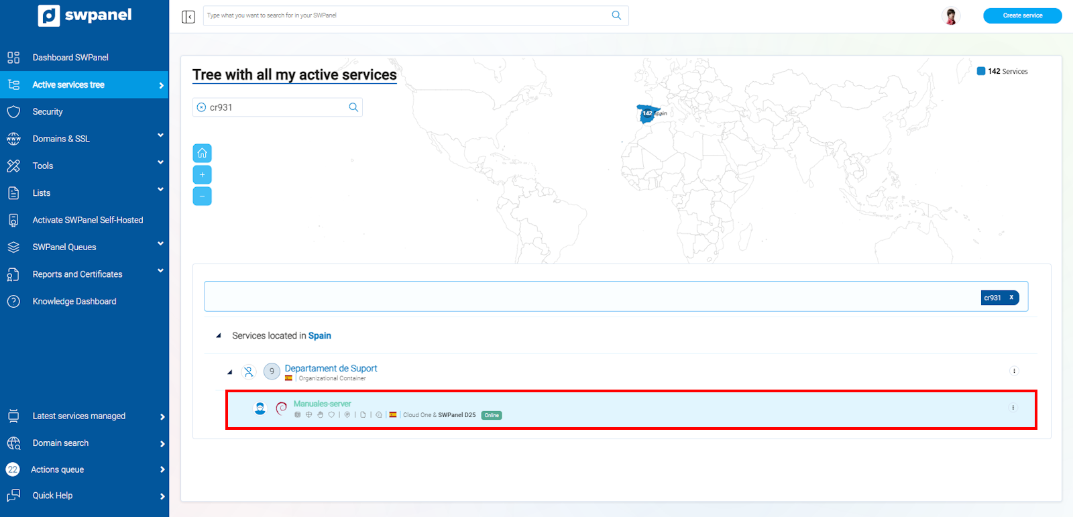The width and height of the screenshot is (1073, 517).
Task: Open the Manuales-server service link
Action: [322, 404]
